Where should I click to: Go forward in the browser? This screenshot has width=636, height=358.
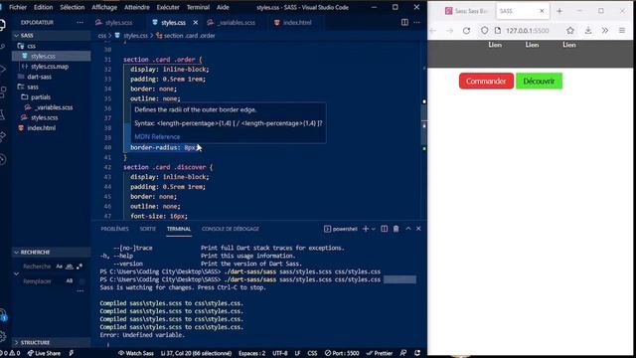(449, 31)
